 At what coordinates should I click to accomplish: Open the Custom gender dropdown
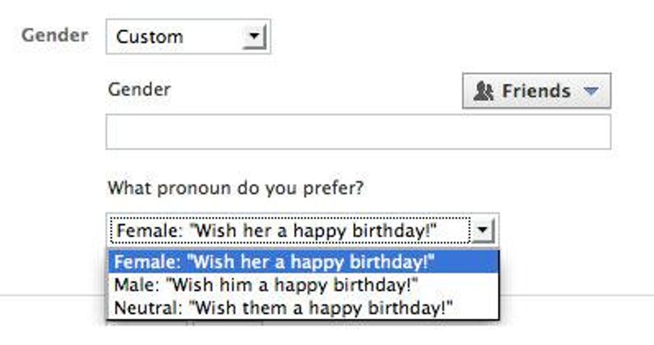(188, 36)
